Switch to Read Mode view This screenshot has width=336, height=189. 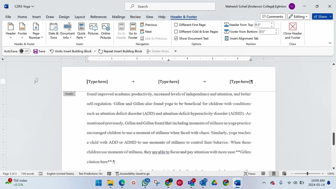[263, 174]
